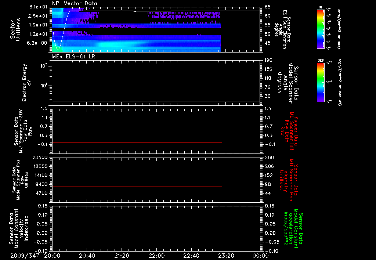This screenshot has height=260, width=376.
Task: Select the 'NPI Vector Data' panel title
Action: 75,3
